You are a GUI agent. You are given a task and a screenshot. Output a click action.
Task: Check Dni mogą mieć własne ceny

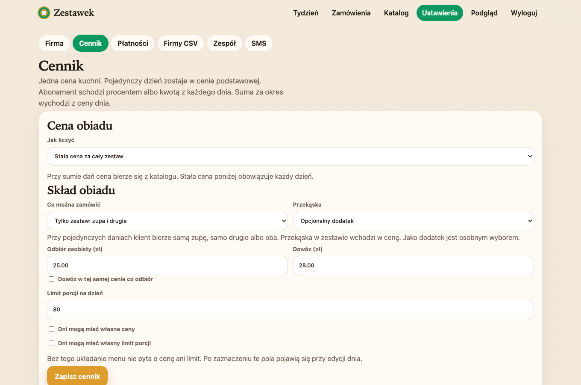pyautogui.click(x=52, y=329)
